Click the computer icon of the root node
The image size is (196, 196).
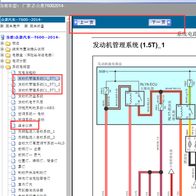(3, 37)
